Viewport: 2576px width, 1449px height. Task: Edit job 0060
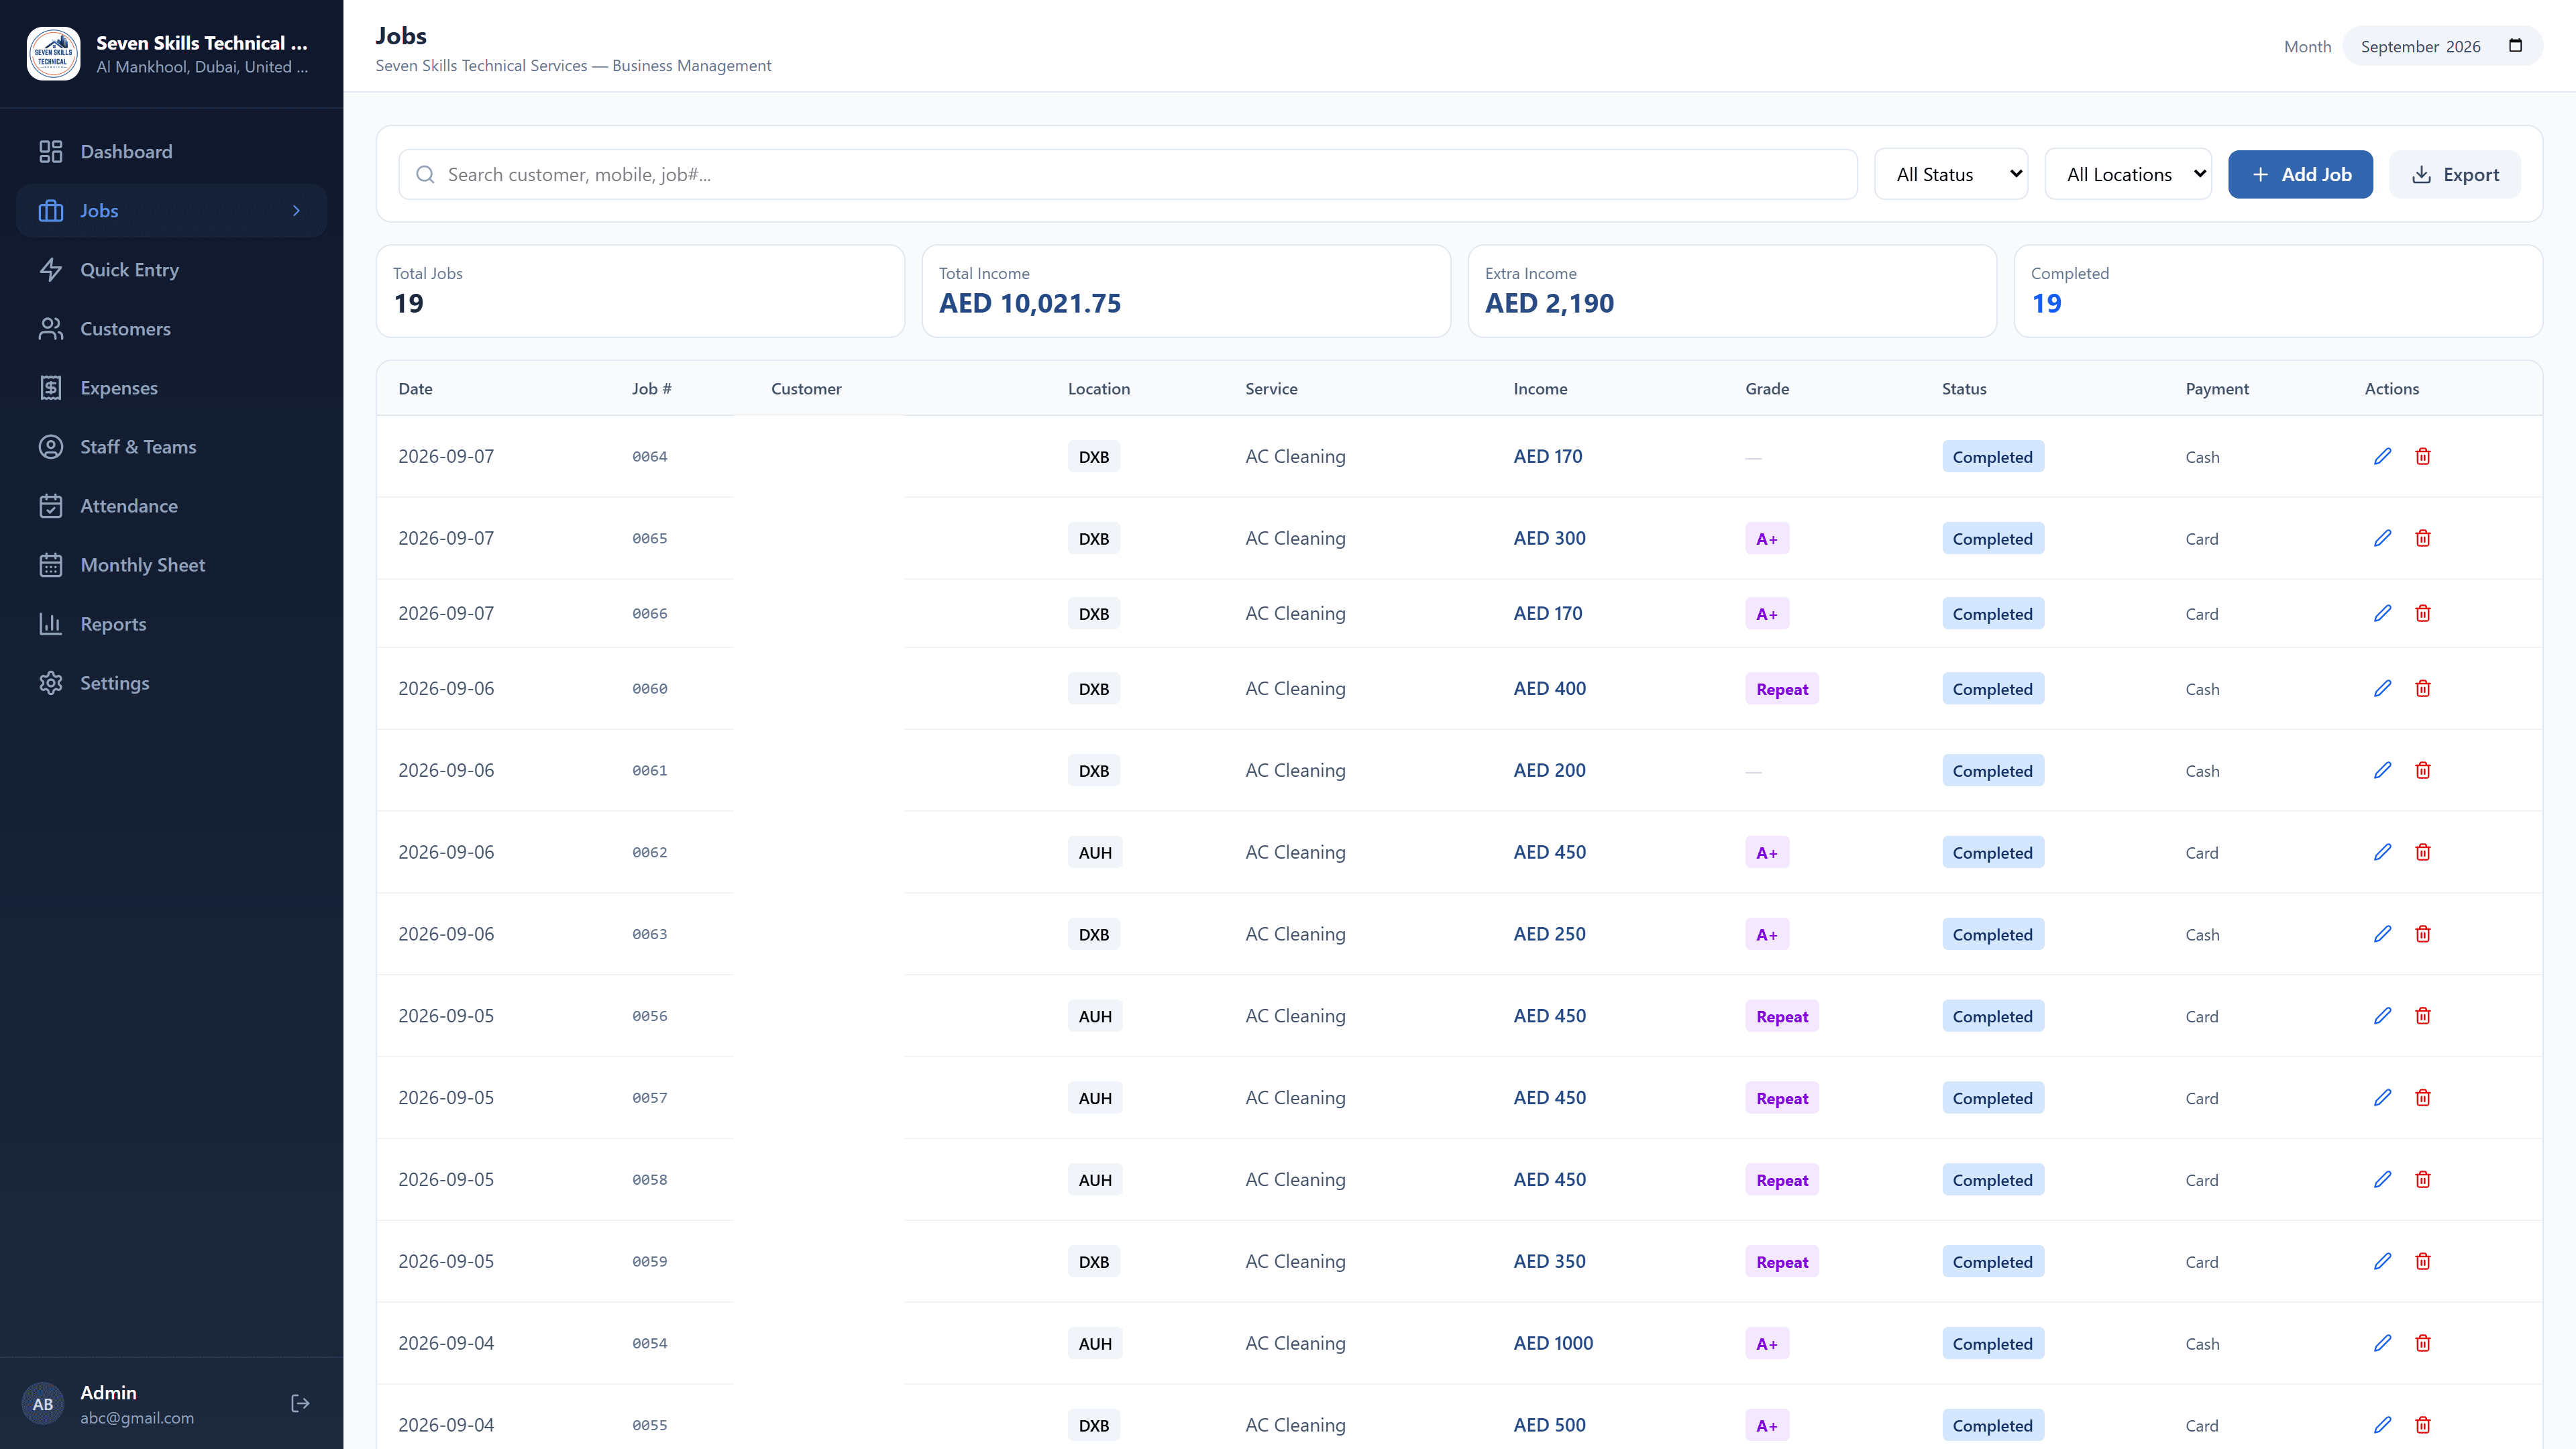2383,688
